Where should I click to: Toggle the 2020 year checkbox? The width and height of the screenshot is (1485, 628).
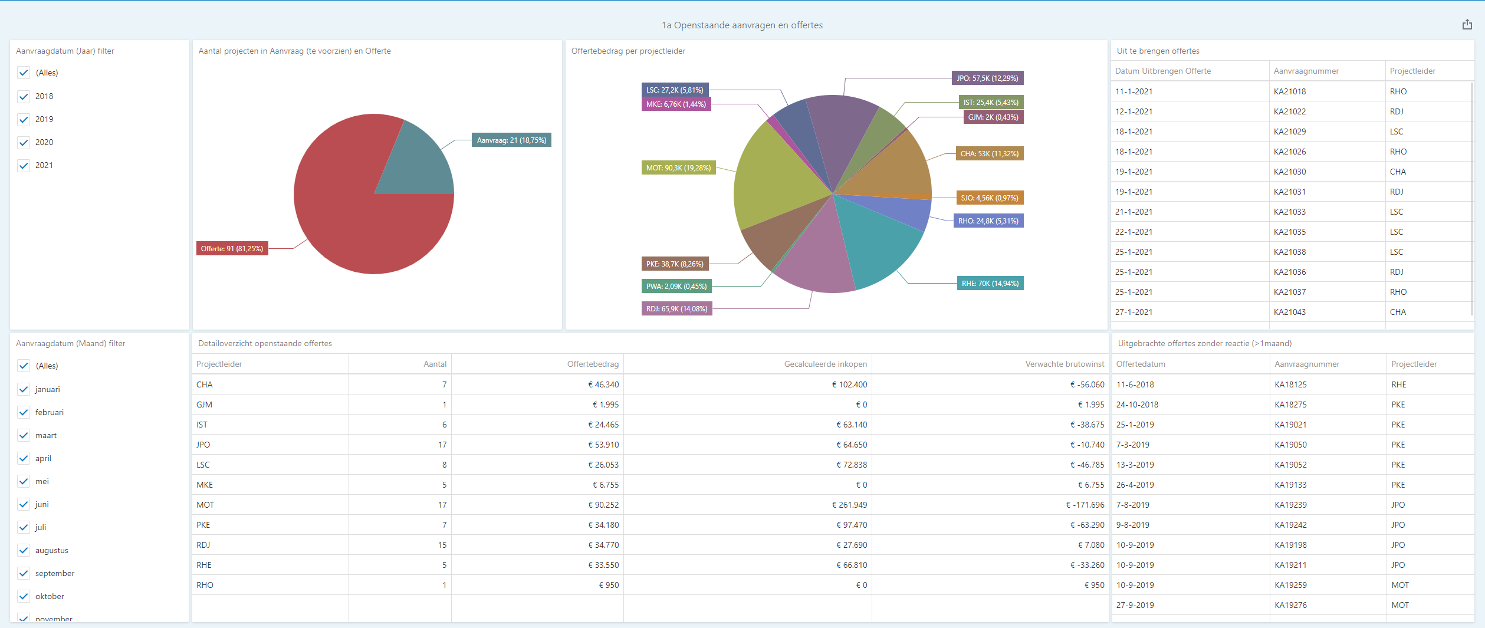coord(24,142)
